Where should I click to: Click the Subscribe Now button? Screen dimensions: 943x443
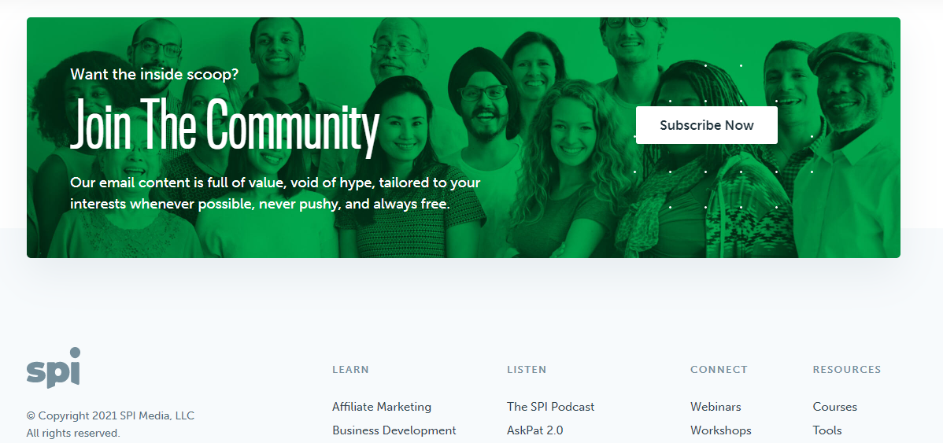click(706, 125)
